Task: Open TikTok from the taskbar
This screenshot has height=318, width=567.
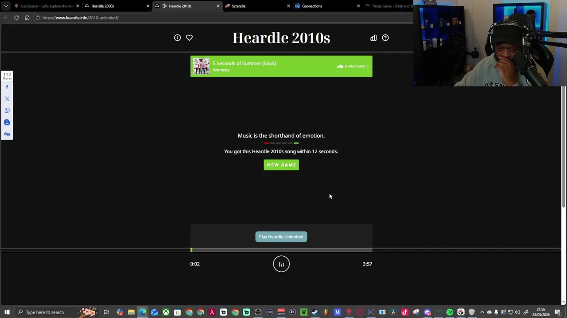Action: pyautogui.click(x=404, y=312)
